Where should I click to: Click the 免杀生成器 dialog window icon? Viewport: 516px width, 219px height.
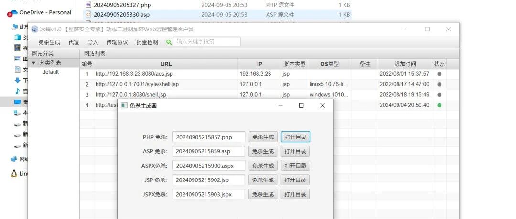(124, 106)
